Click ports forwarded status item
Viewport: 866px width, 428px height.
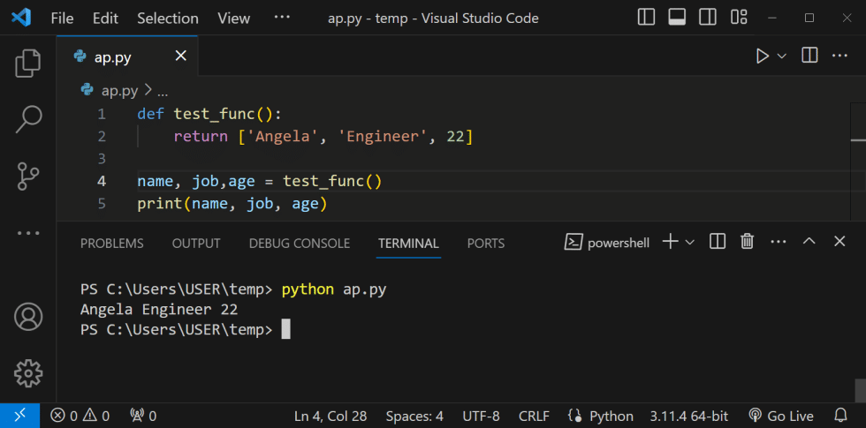(x=143, y=416)
